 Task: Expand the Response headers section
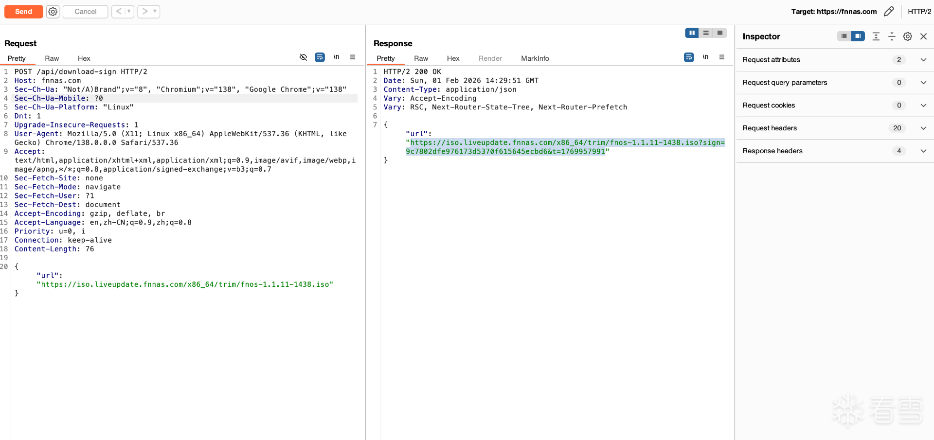[x=923, y=151]
